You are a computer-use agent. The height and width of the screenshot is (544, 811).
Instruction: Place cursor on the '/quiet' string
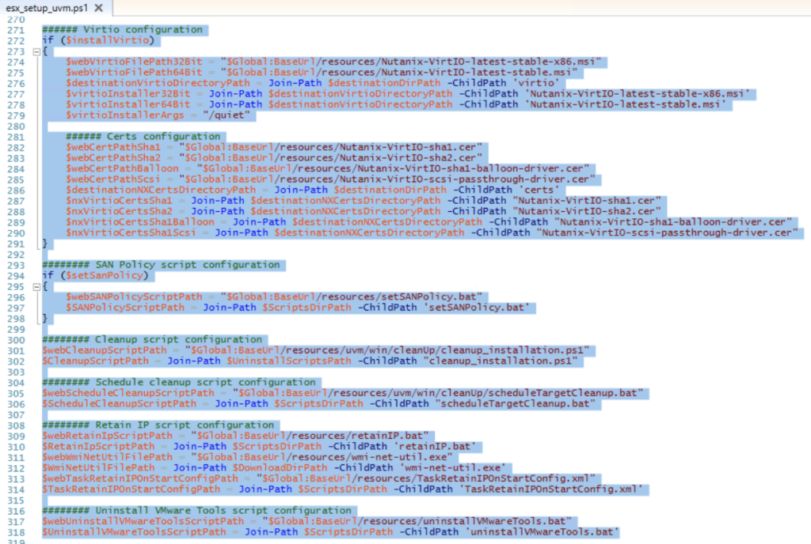230,115
